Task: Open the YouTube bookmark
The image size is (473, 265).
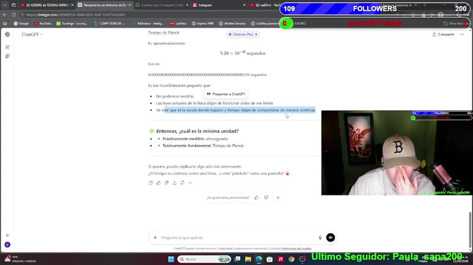Action: [x=42, y=24]
